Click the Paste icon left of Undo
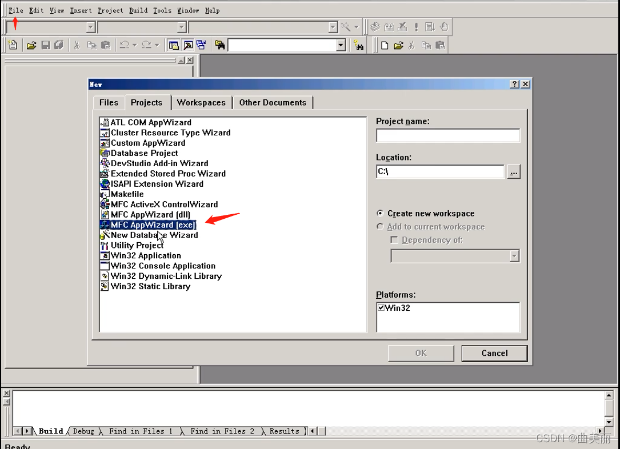620x449 pixels. click(x=106, y=46)
